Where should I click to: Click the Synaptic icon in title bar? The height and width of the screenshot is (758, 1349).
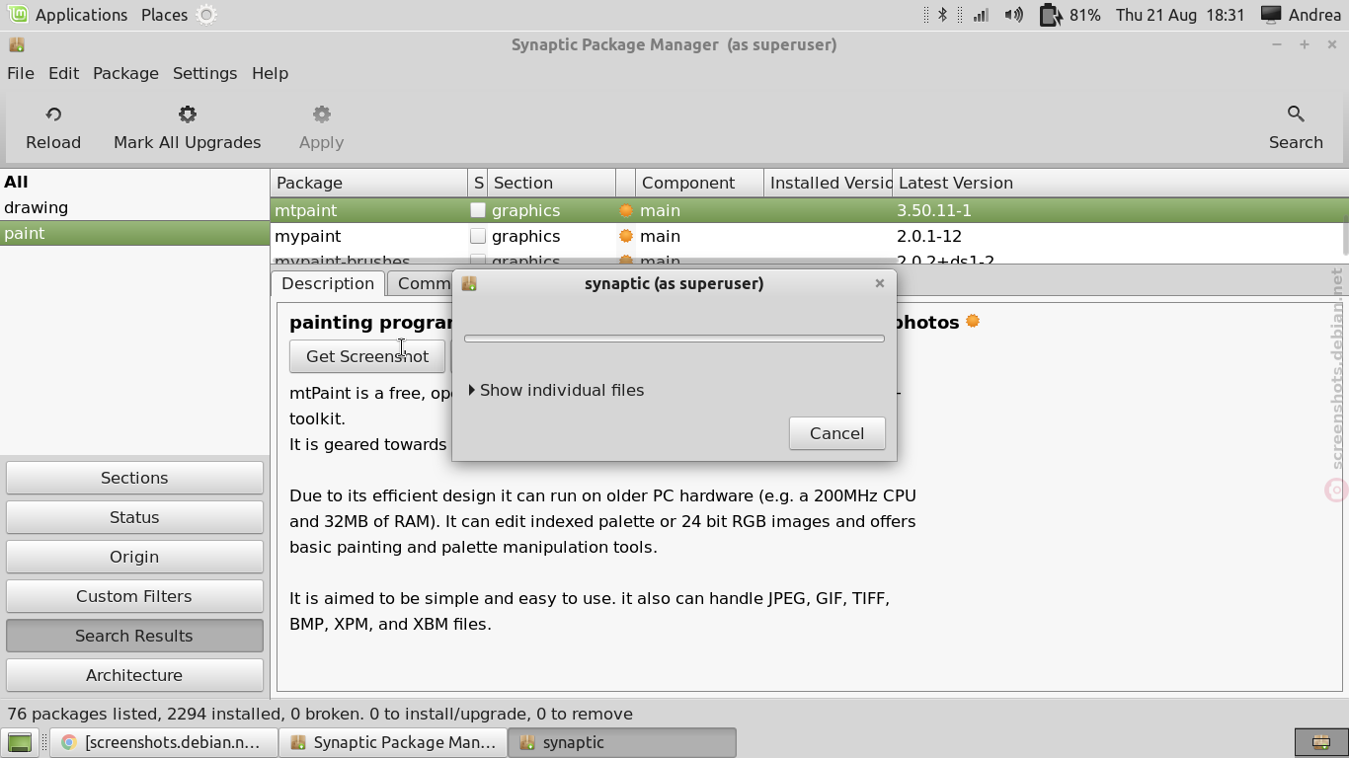[17, 44]
